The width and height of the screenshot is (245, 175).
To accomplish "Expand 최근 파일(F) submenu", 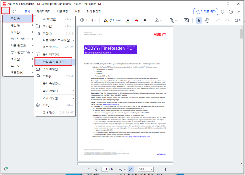I will coord(55,91).
